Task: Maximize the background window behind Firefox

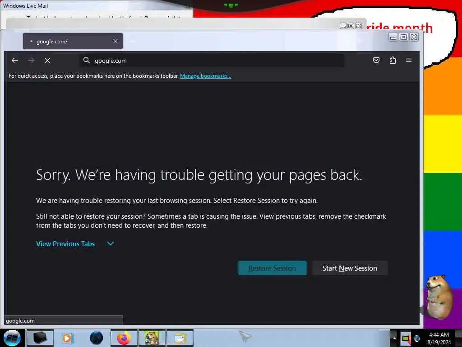Action: click(x=351, y=26)
